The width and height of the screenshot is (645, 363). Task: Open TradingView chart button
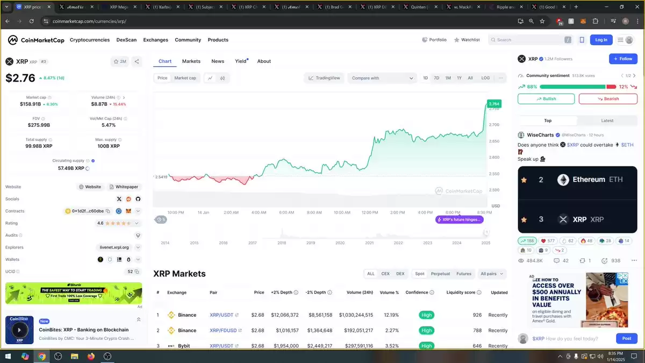(324, 78)
